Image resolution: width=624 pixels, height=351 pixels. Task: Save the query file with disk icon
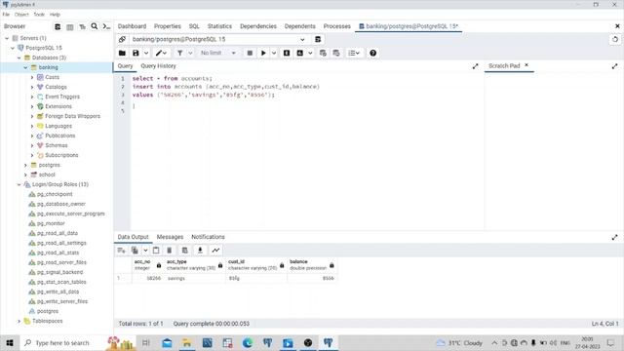click(x=136, y=53)
